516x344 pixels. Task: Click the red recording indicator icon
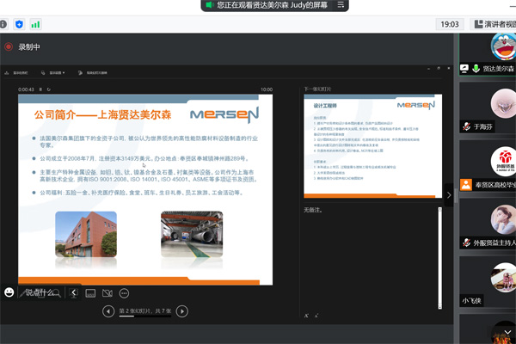(x=9, y=46)
